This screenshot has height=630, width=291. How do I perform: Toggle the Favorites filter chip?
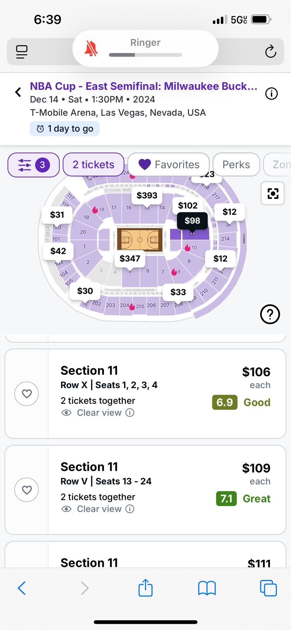pyautogui.click(x=169, y=165)
